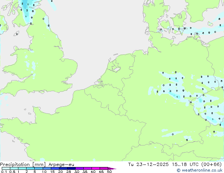Select legend swatch between 25 and 30
224x173 pixels.
pos(71,168)
